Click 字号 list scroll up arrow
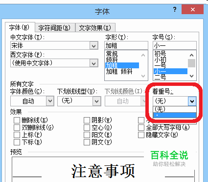The height and width of the screenshot is (182, 208). click(x=192, y=55)
